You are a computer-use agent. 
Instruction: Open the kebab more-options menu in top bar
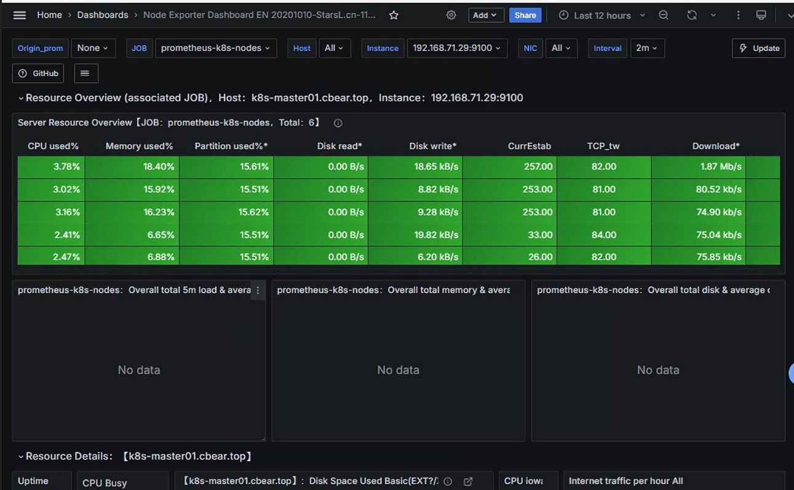click(x=738, y=15)
